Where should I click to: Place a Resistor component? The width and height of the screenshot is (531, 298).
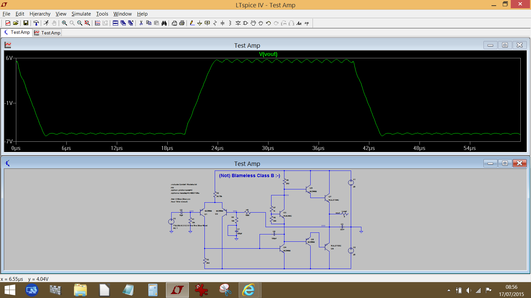click(x=215, y=23)
